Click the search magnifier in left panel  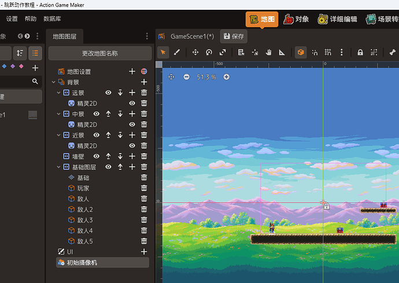(35, 81)
